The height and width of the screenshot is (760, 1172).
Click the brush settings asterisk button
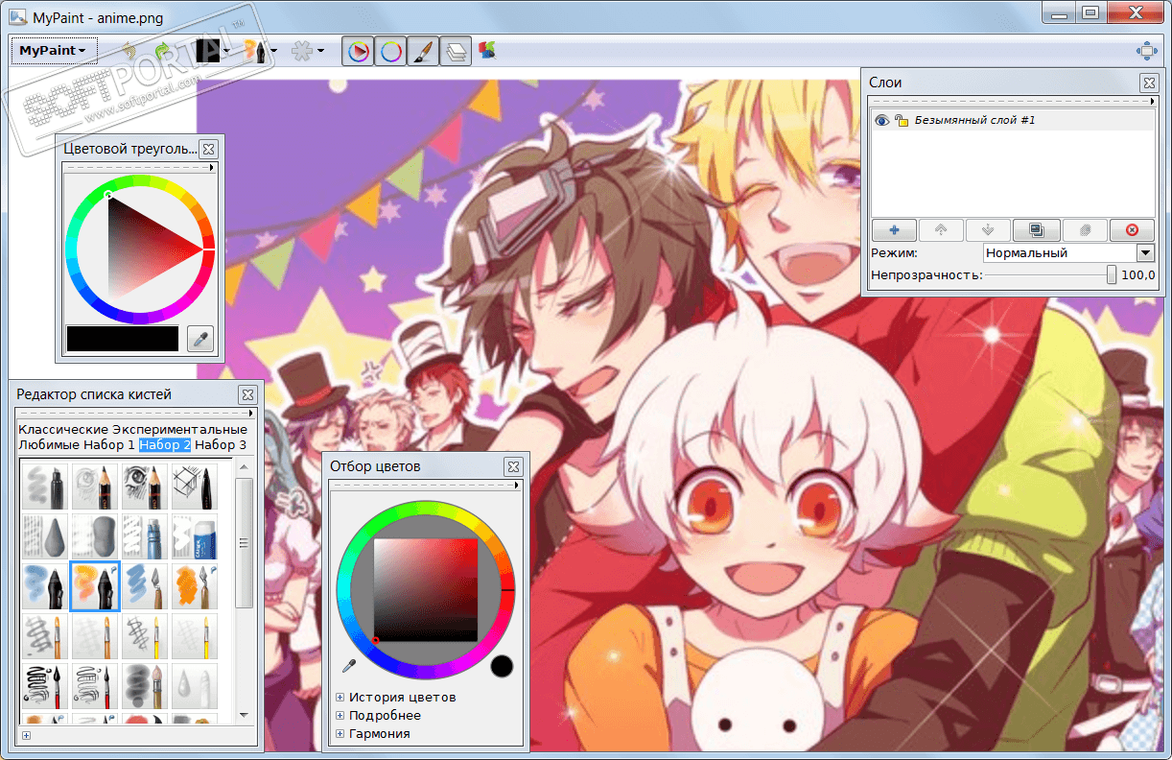coord(302,51)
